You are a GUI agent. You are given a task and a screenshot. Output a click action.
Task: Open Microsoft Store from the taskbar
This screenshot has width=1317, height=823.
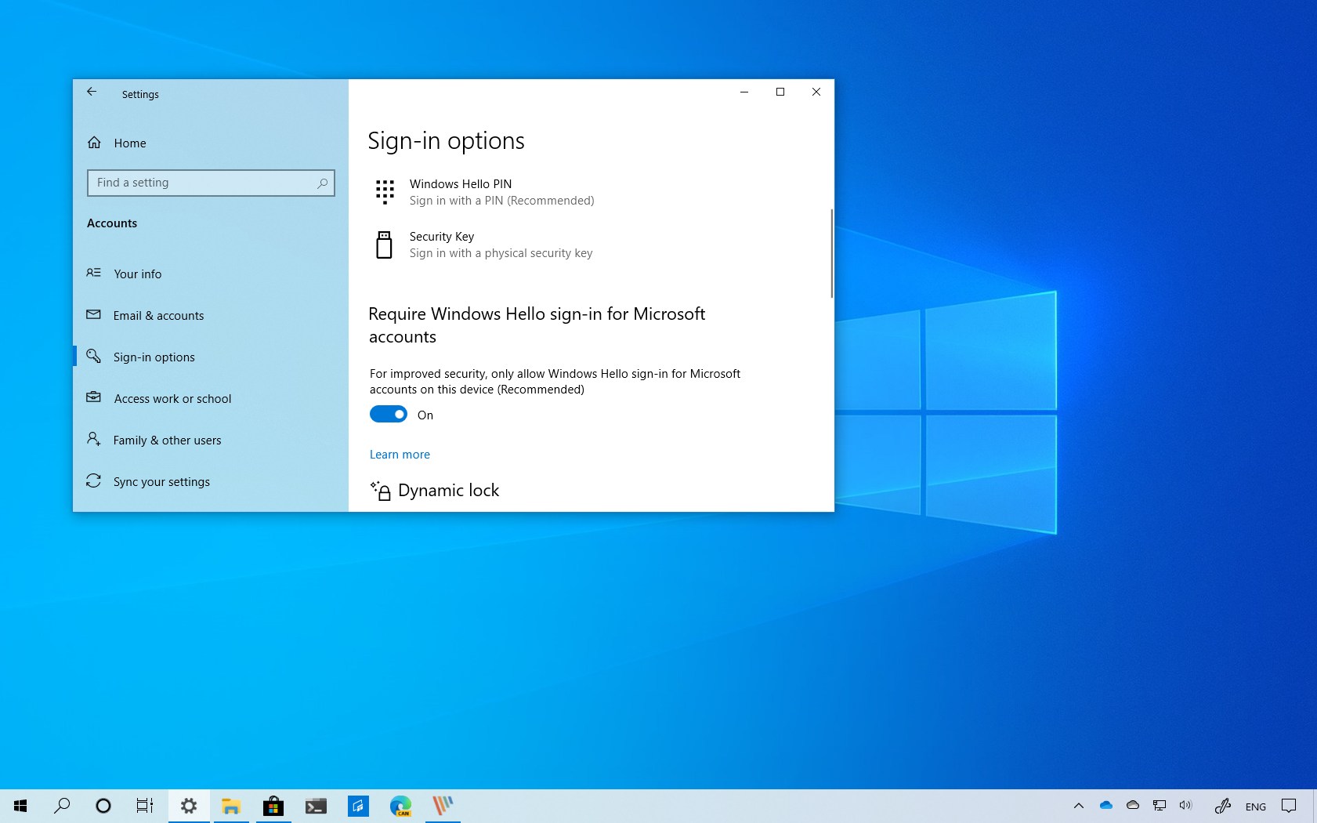pyautogui.click(x=273, y=806)
